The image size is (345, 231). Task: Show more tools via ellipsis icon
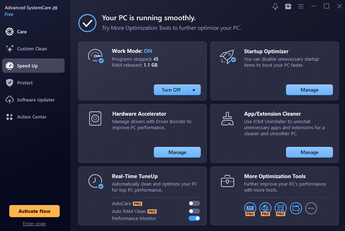(x=311, y=208)
